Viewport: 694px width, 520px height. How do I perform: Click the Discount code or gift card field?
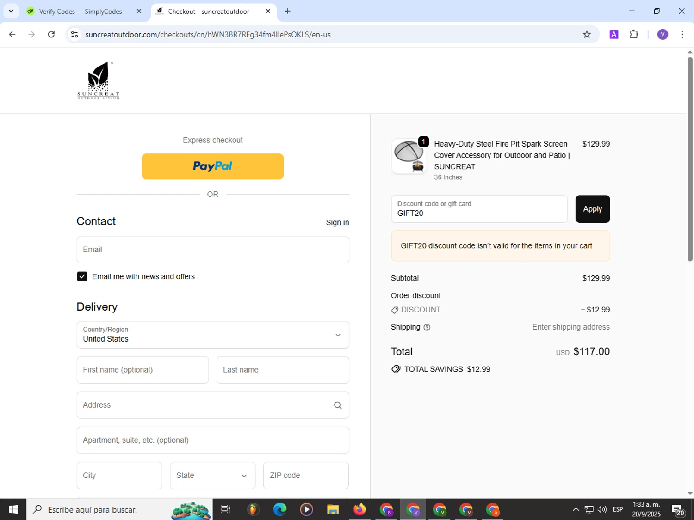pos(479,209)
